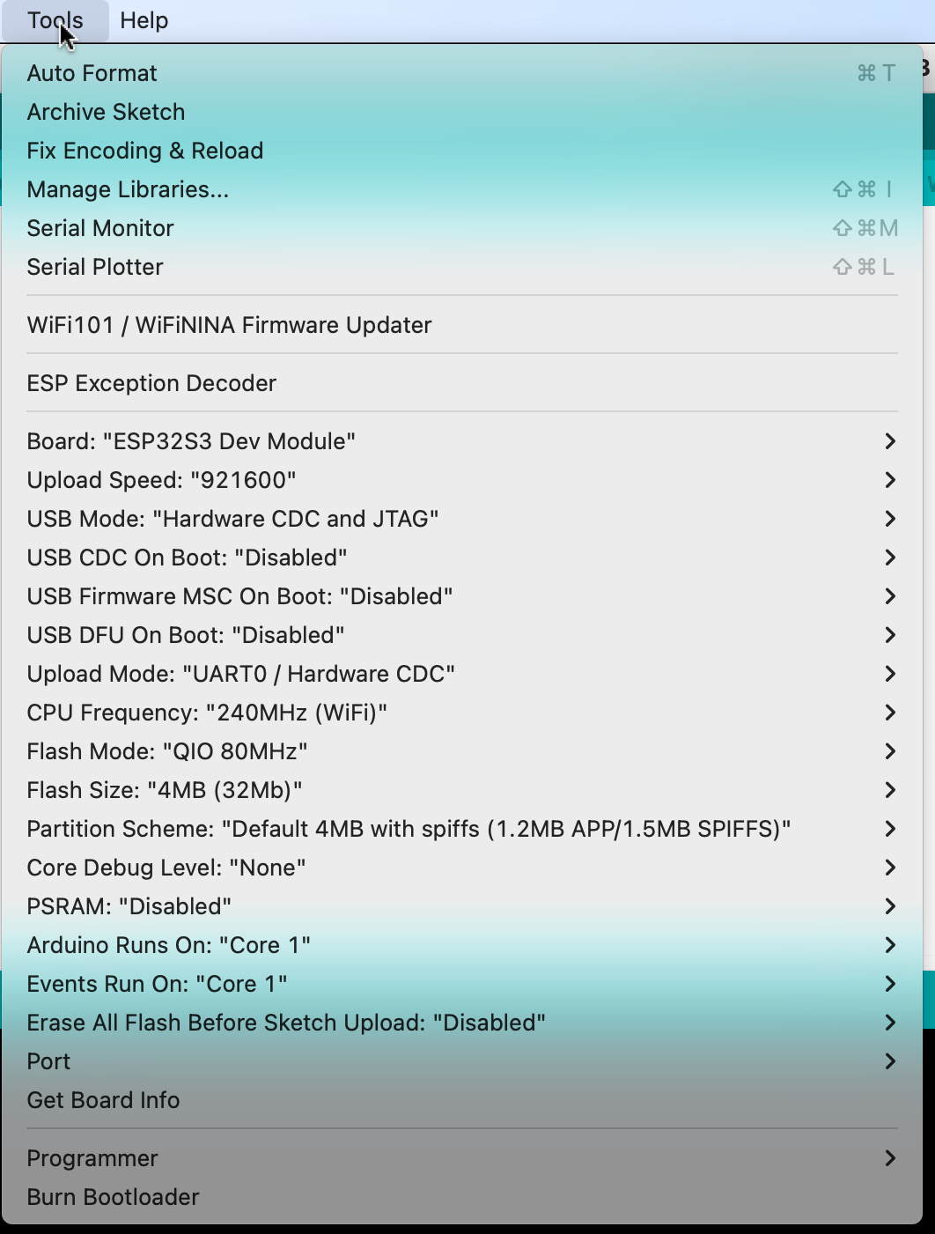Viewport: 935px width, 1234px height.
Task: Expand the CPU Frequency options
Action: click(207, 713)
